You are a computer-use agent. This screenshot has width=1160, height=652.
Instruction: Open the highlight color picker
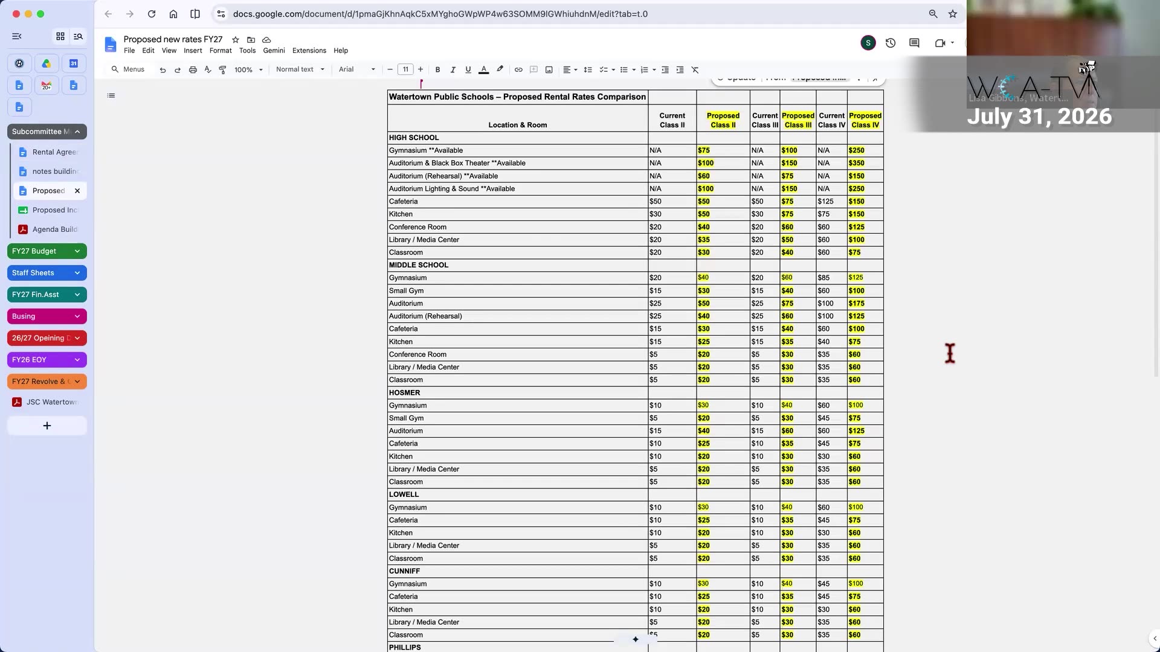coord(500,70)
